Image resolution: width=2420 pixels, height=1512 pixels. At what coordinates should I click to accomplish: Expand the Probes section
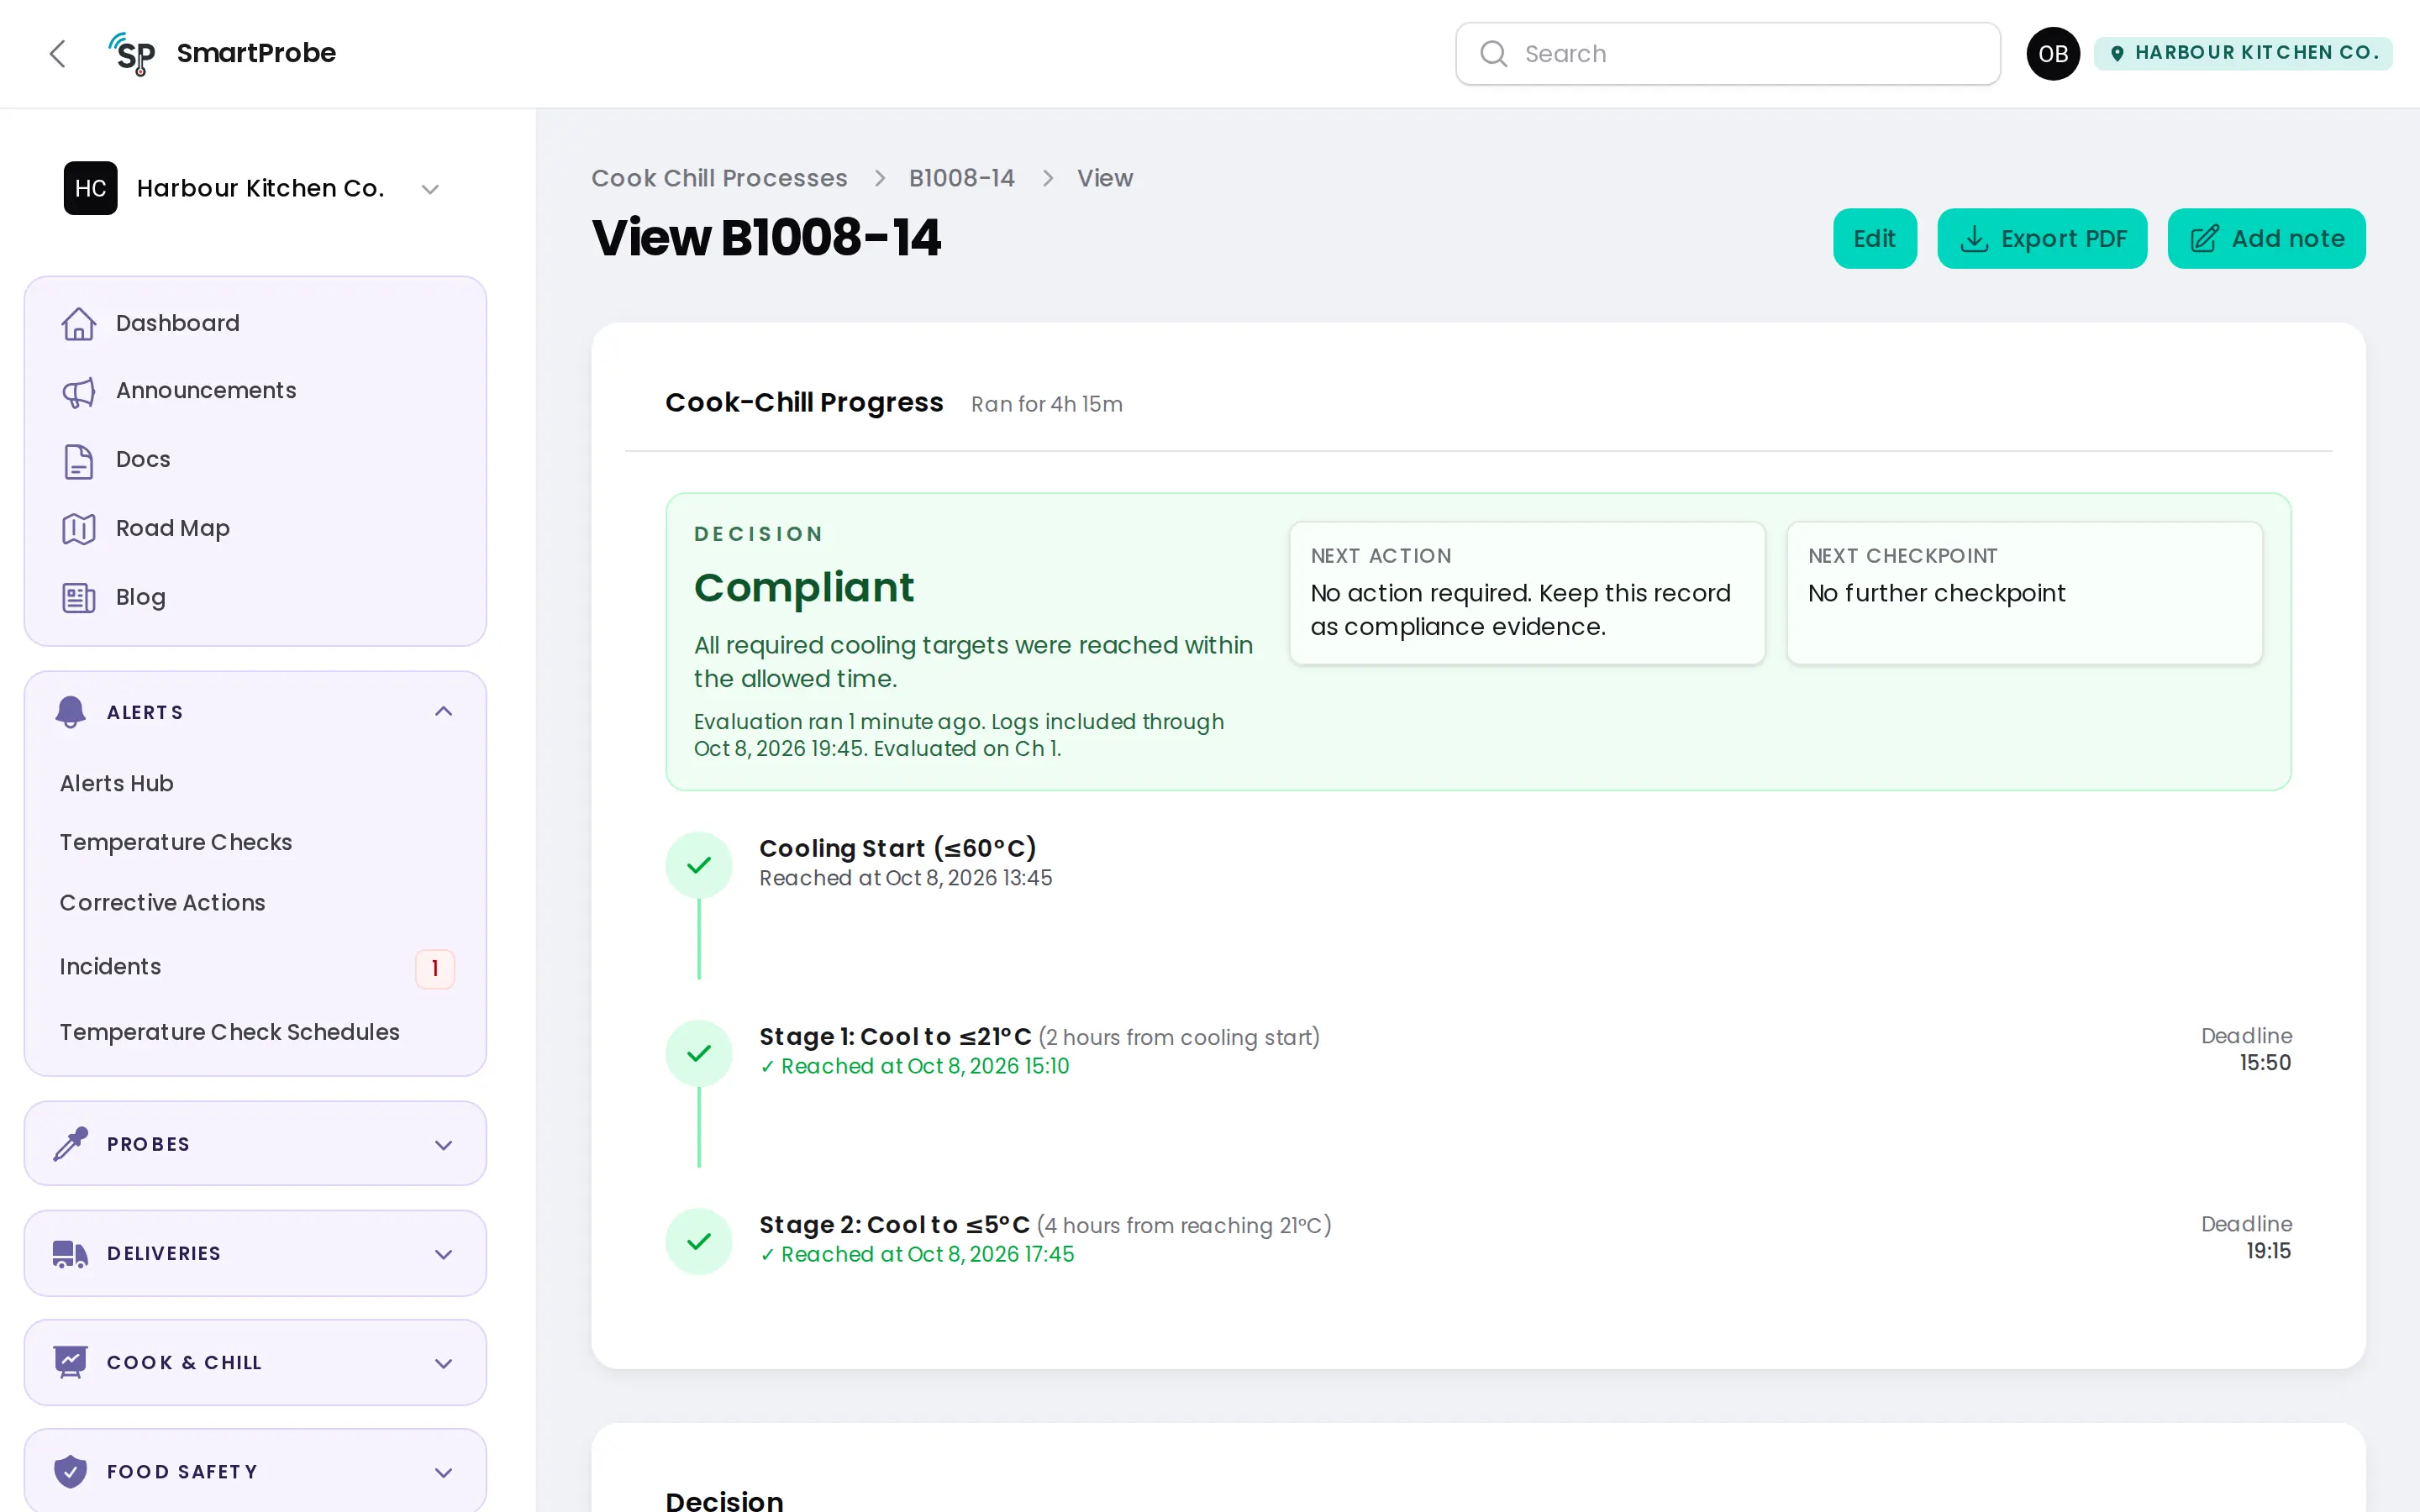pos(255,1143)
